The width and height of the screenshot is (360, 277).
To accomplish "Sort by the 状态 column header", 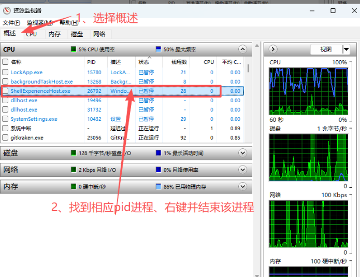I will 143,62.
